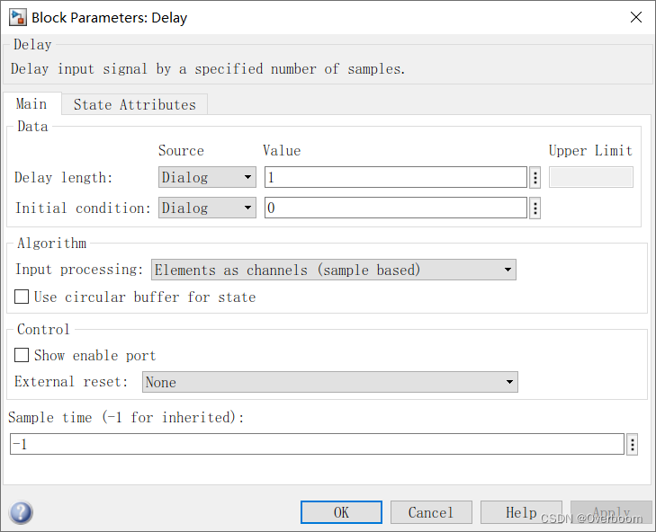Open the Delay length value options menu

[535, 178]
